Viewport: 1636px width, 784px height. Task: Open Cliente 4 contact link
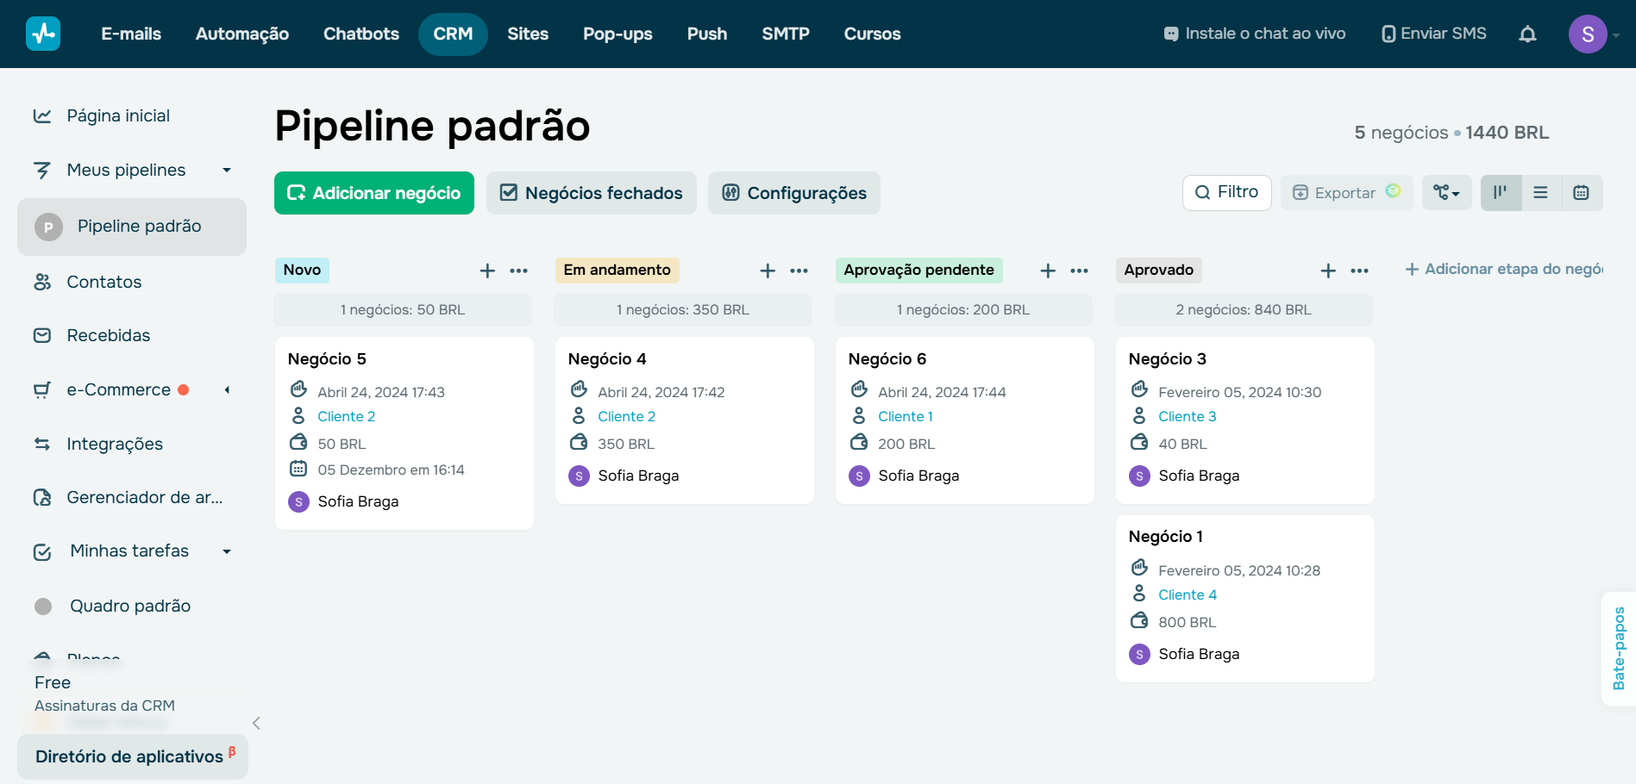[1188, 594]
